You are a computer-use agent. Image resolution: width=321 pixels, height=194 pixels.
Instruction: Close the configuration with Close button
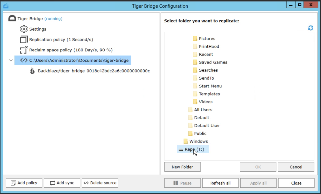296,183
